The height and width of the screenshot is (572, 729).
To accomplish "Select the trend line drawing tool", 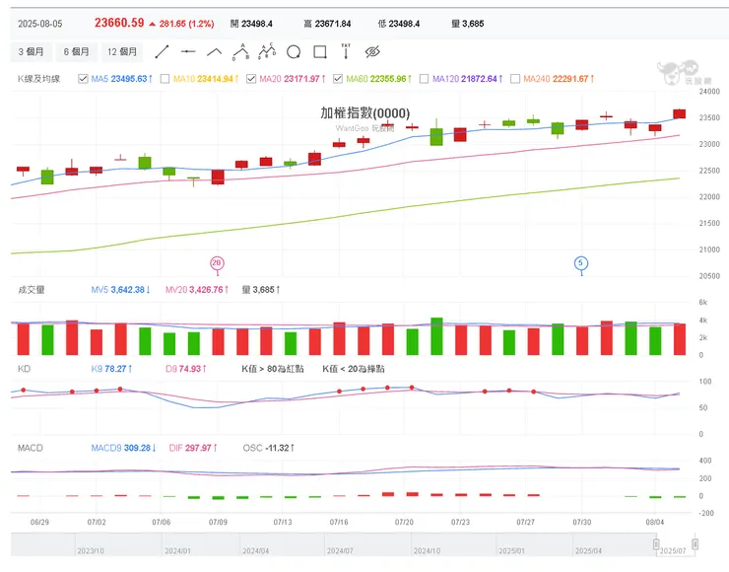I will [162, 51].
